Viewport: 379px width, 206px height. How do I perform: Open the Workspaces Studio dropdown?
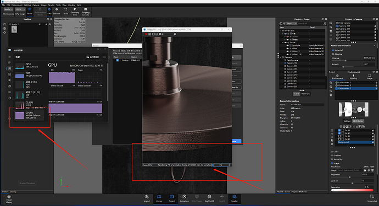(8, 9)
